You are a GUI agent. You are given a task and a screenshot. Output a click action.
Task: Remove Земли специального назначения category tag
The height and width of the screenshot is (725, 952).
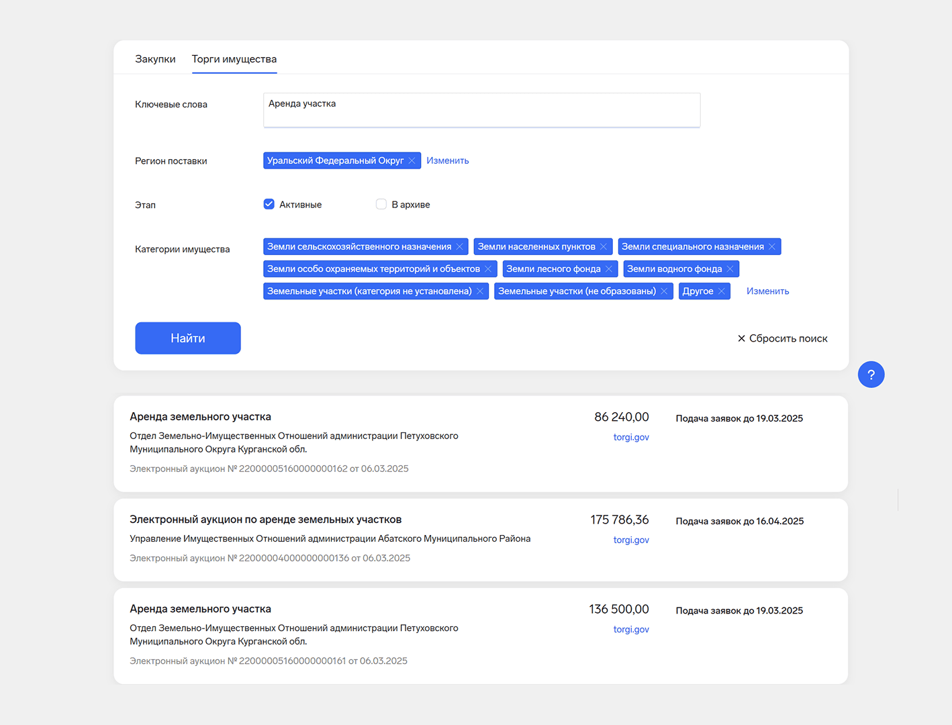(772, 247)
